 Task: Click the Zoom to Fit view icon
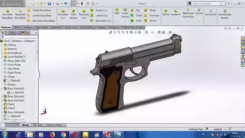click(115, 32)
